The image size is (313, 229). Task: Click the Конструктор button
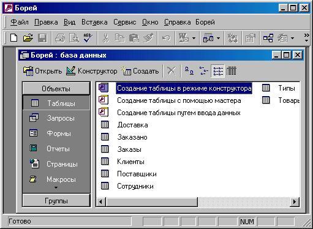(x=92, y=71)
